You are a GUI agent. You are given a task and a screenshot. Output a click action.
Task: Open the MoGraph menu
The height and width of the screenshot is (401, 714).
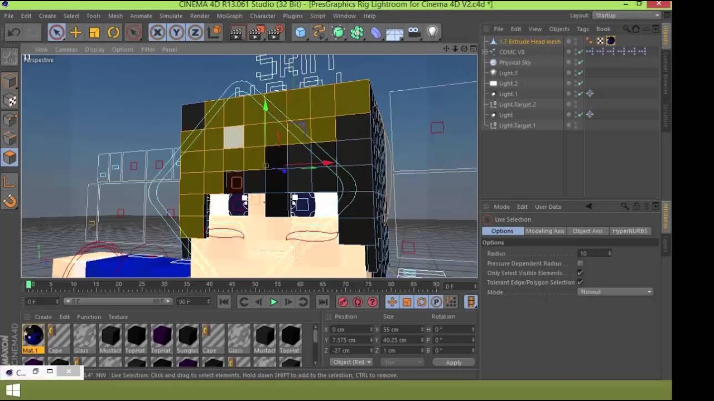[x=229, y=16]
